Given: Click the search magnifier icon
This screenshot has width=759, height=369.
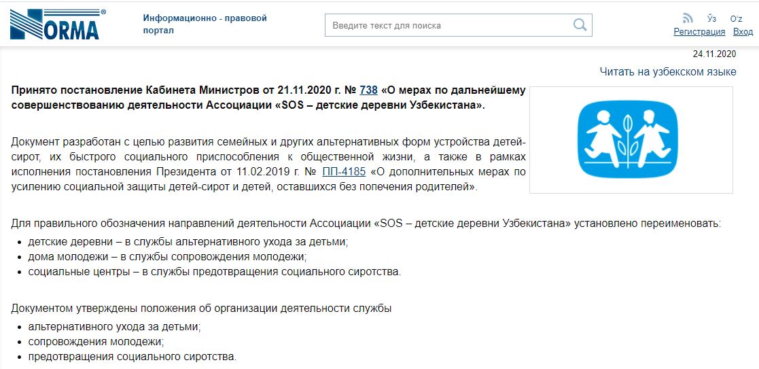Looking at the screenshot, I should pyautogui.click(x=580, y=25).
